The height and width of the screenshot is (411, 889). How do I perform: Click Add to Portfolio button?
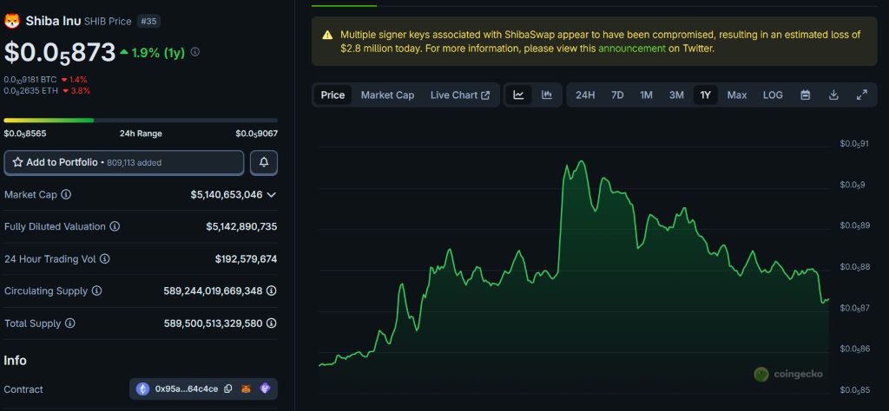(x=124, y=162)
